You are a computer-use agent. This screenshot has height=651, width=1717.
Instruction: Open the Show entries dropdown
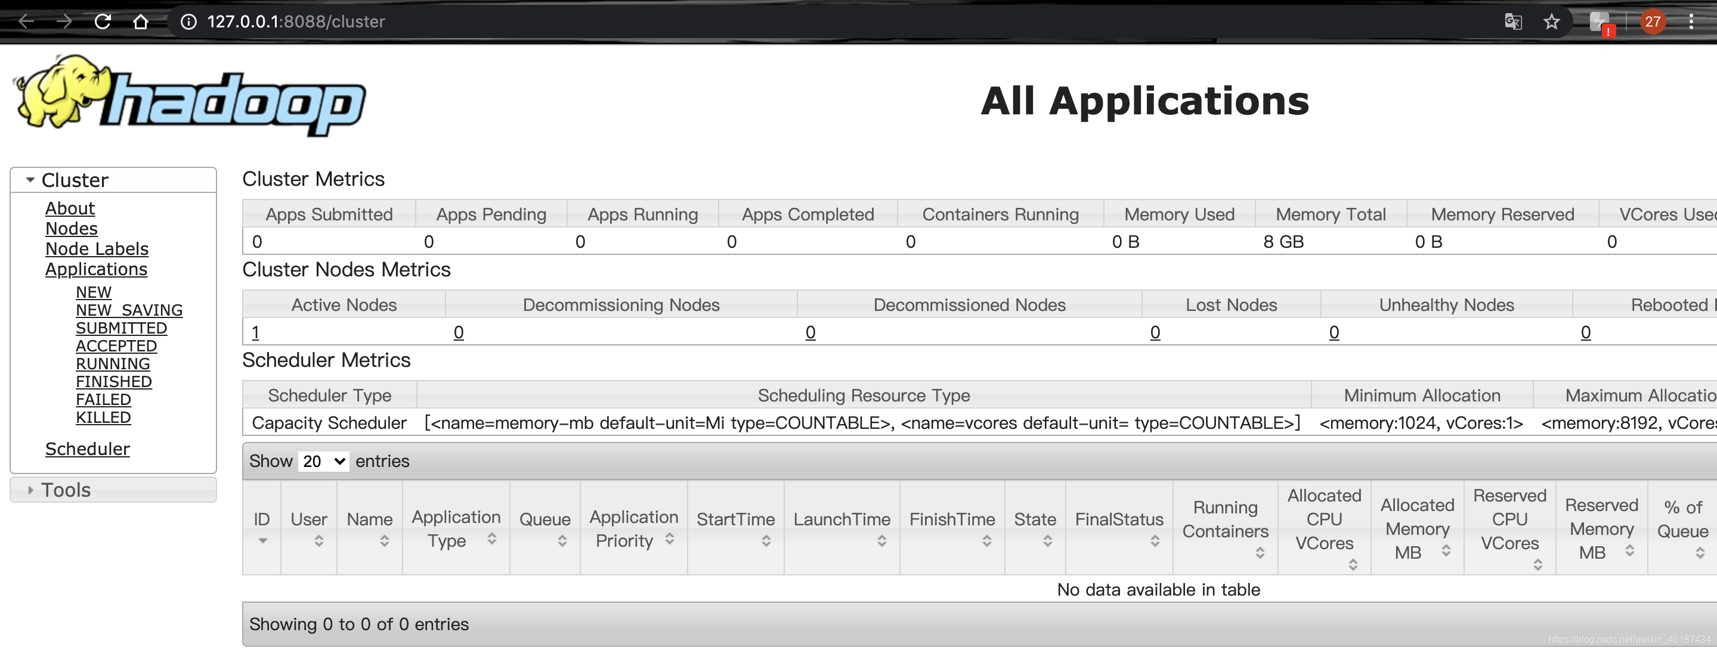(x=323, y=460)
